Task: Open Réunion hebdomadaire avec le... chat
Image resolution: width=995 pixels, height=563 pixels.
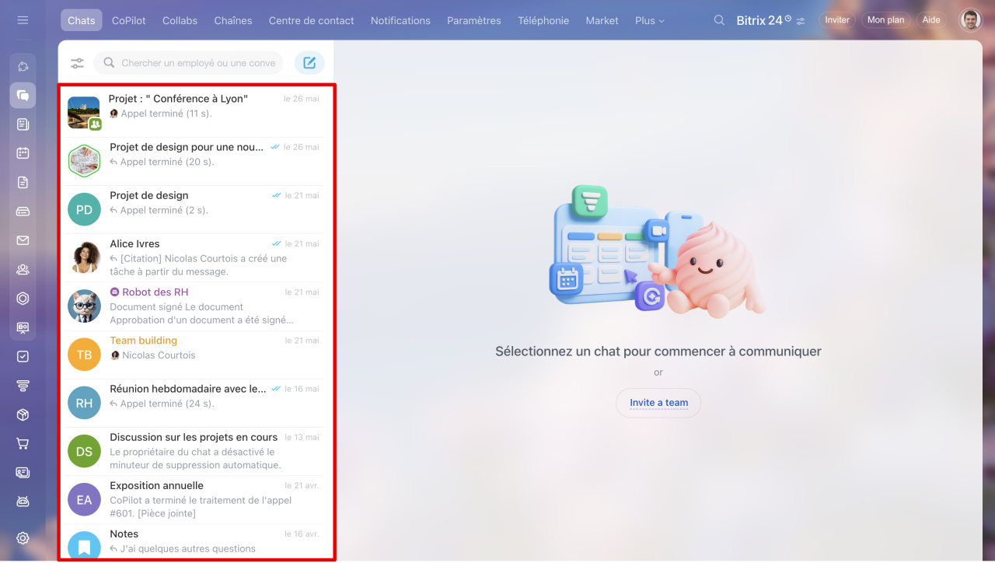Action: click(x=193, y=403)
